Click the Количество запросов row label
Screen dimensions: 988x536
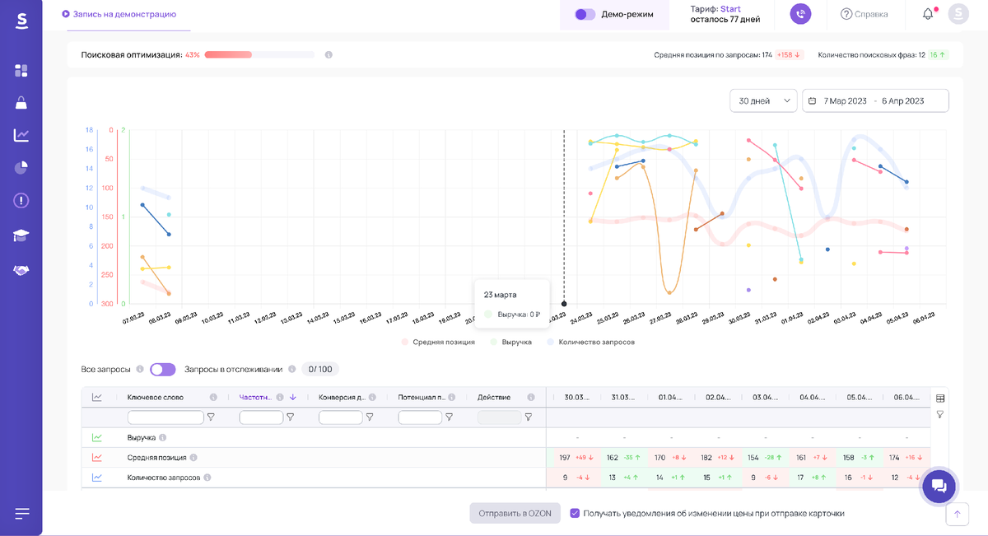(164, 478)
